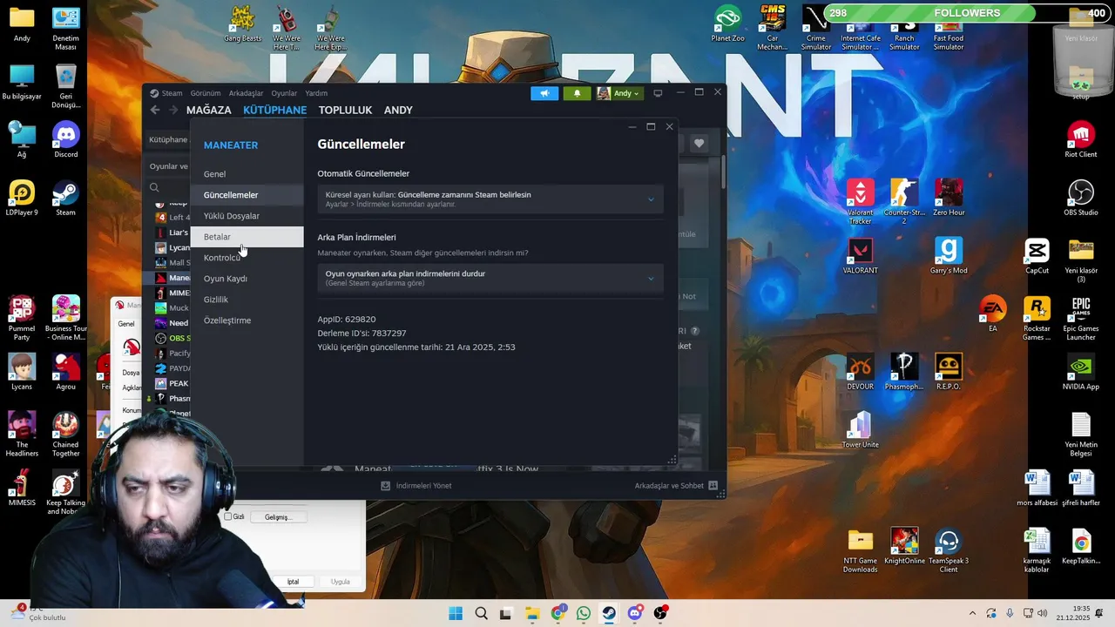Open CapCut desktop icon

click(1037, 256)
